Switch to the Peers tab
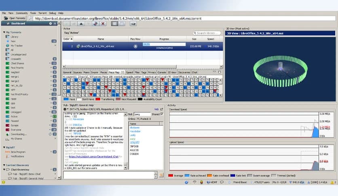Viewport: 338px width, 196px height. coord(86,72)
